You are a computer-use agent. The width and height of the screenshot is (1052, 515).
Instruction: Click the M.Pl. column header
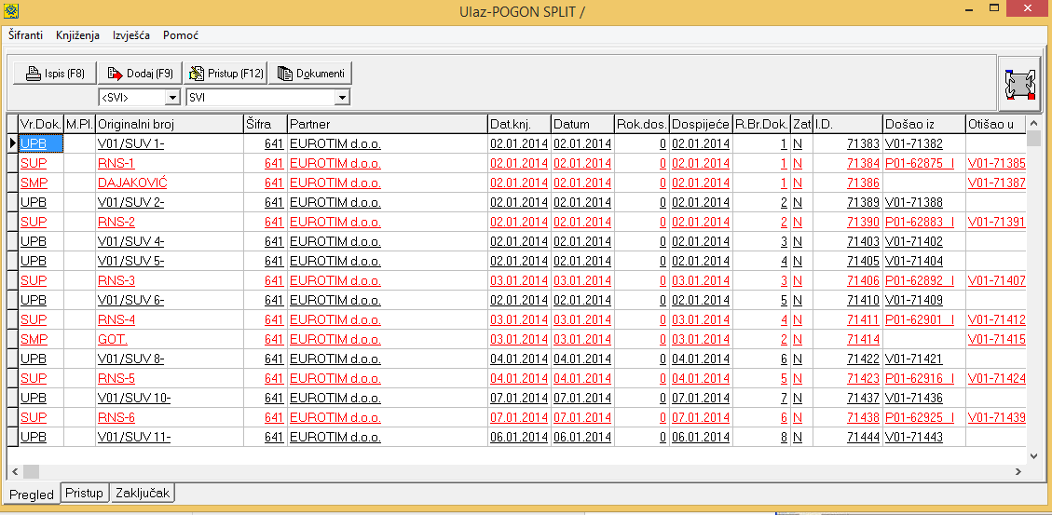coord(80,124)
